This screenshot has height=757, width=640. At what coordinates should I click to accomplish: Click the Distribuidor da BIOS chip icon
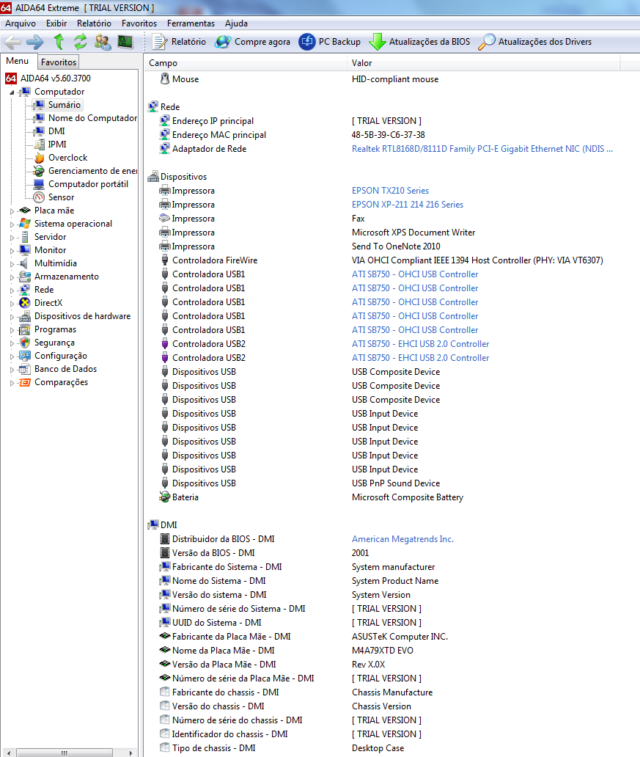[165, 539]
